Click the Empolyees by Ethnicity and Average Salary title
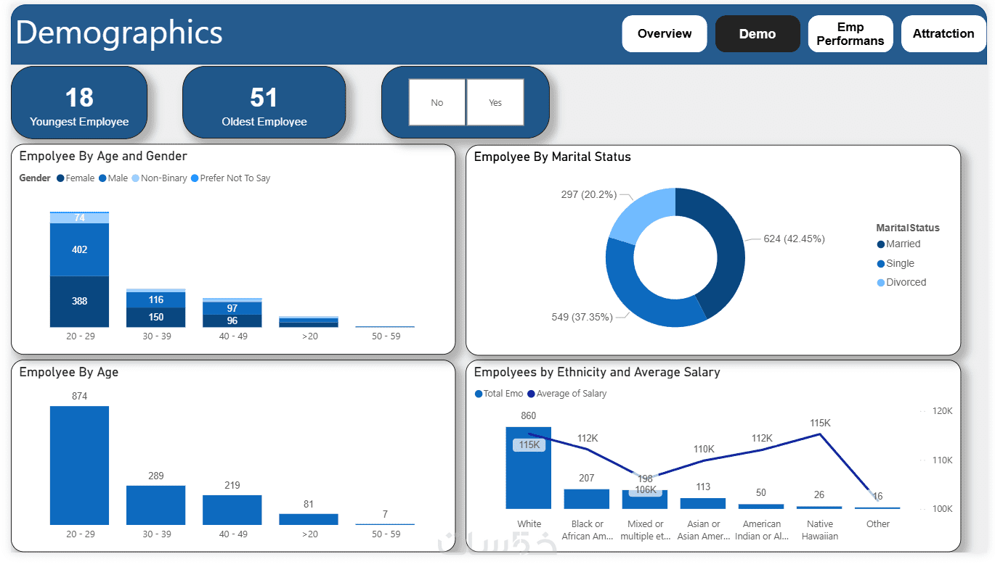The width and height of the screenshot is (995, 567). coord(597,372)
